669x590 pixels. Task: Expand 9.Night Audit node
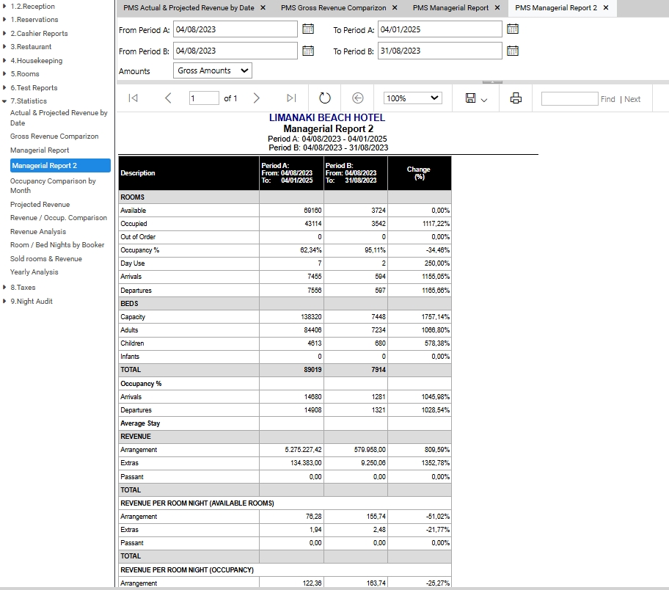point(4,301)
